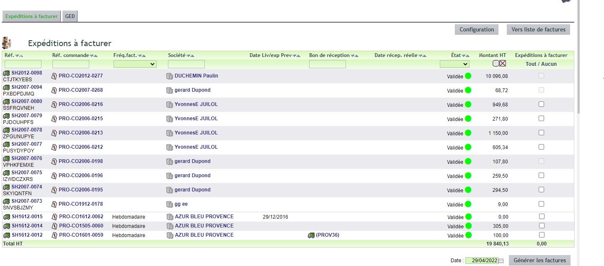Open the Fréq.fact. filter dropdown
This screenshot has height=266, width=604.
coord(135,64)
